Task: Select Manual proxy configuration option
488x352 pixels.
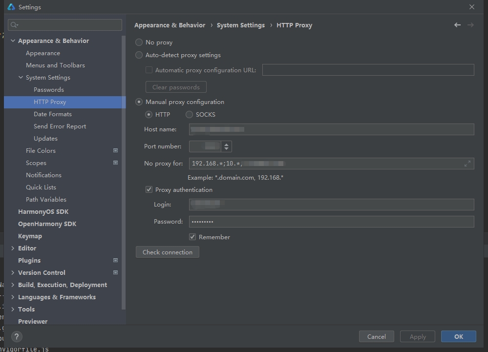Action: (x=139, y=102)
